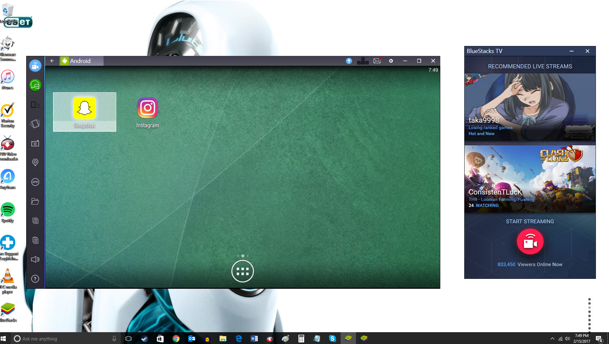Close the BlueStacks TV window
The width and height of the screenshot is (609, 344).
point(587,51)
